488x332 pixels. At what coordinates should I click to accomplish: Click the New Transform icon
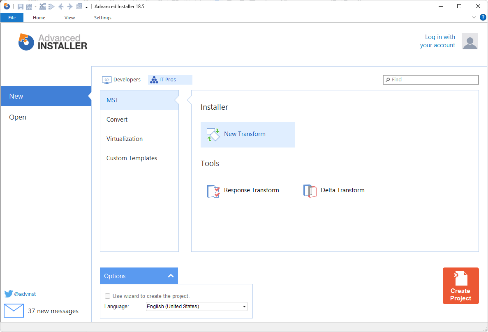213,134
